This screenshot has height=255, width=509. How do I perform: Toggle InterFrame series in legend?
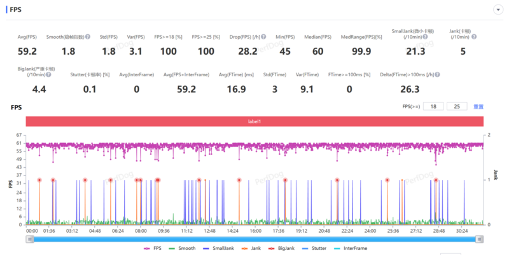351,248
